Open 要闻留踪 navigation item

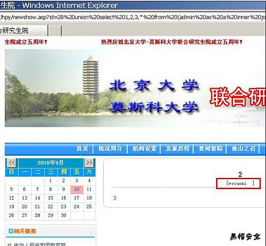[x=211, y=148]
